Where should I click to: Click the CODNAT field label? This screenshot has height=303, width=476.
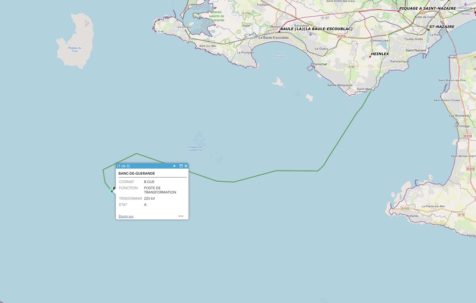point(126,182)
